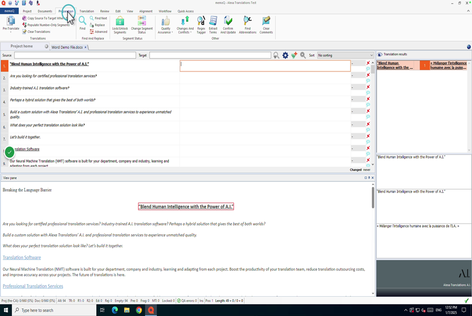Open the Changes And Conflicts dropdown

185,25
